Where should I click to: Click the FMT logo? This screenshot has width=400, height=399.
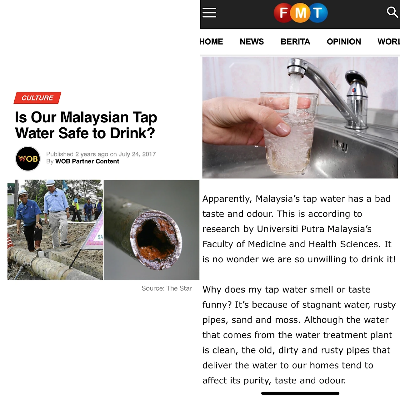(x=301, y=13)
